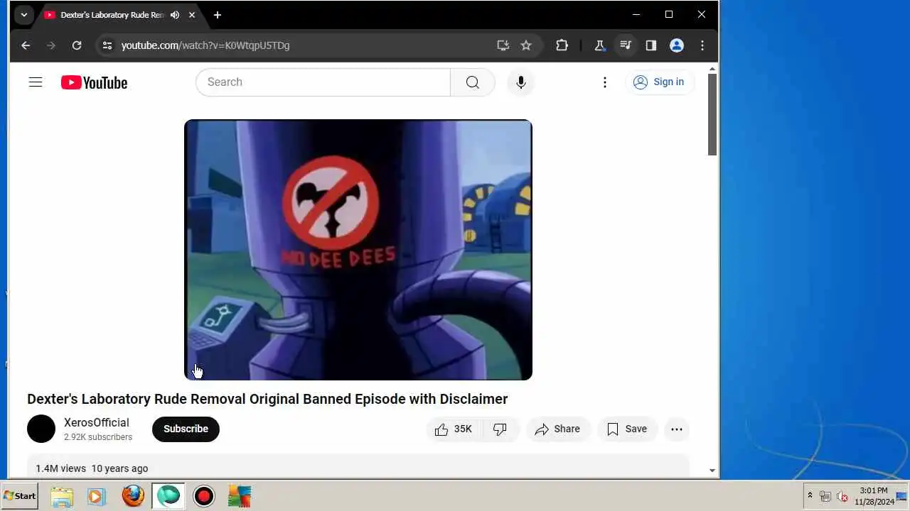Select the active browser taskbar button

[x=168, y=496]
